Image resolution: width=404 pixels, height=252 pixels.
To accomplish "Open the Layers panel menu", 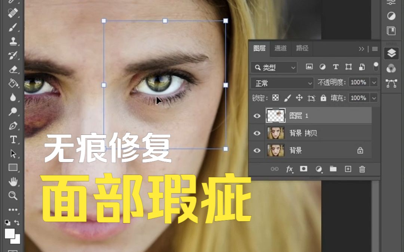I will [x=374, y=49].
